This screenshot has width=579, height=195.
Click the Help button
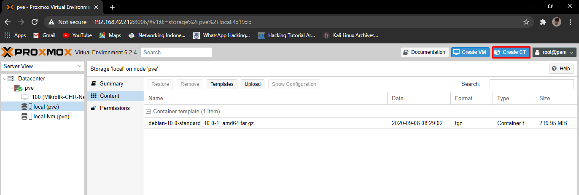point(561,69)
